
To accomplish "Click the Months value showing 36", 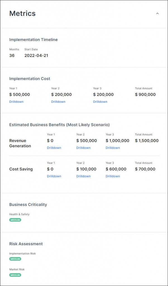I will [11, 55].
